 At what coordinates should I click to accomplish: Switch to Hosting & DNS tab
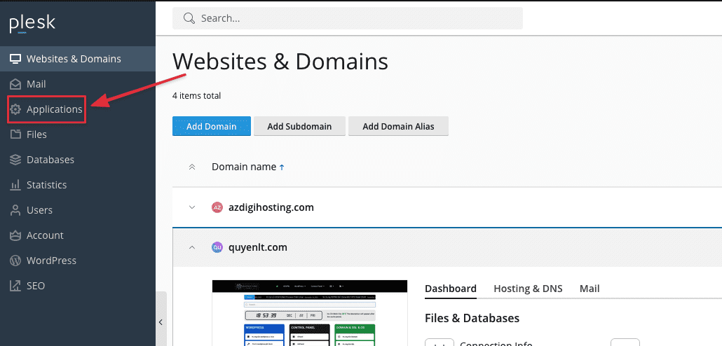[x=528, y=289]
